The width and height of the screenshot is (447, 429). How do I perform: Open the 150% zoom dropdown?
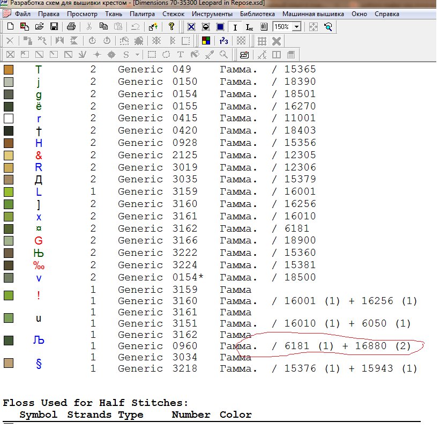click(296, 26)
